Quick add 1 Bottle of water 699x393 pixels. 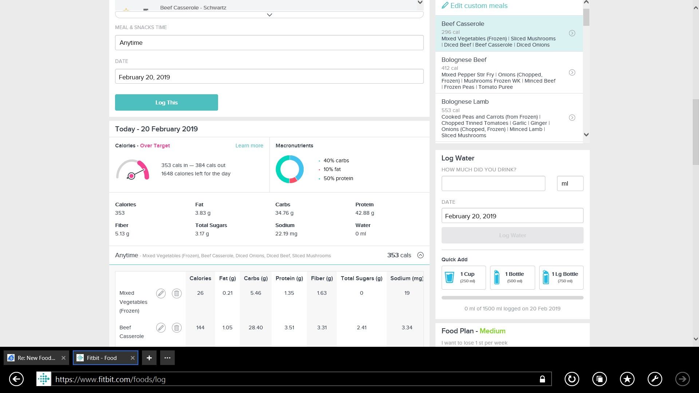coord(512,278)
